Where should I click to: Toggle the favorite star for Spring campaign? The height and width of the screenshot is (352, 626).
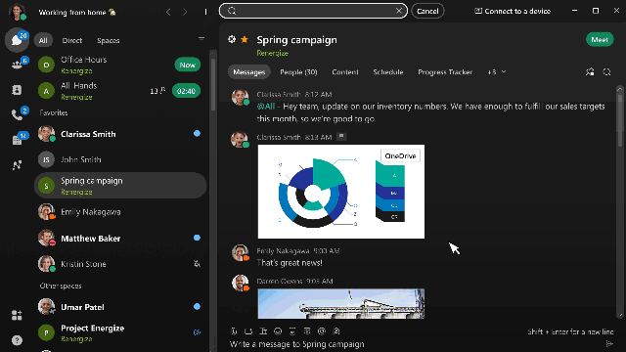pos(245,39)
